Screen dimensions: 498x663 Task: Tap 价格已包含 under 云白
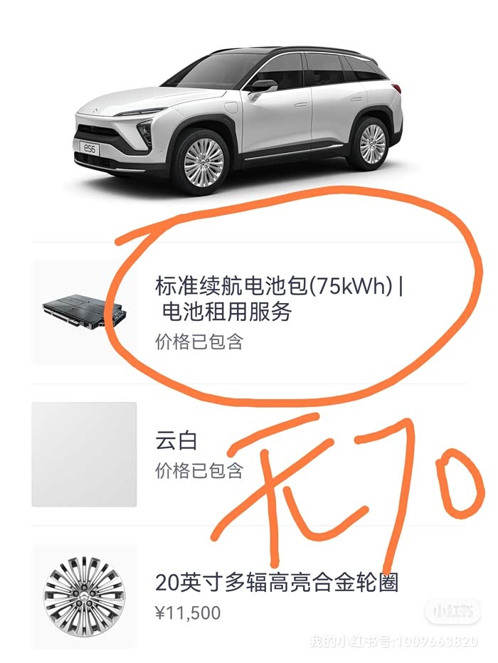pyautogui.click(x=199, y=470)
